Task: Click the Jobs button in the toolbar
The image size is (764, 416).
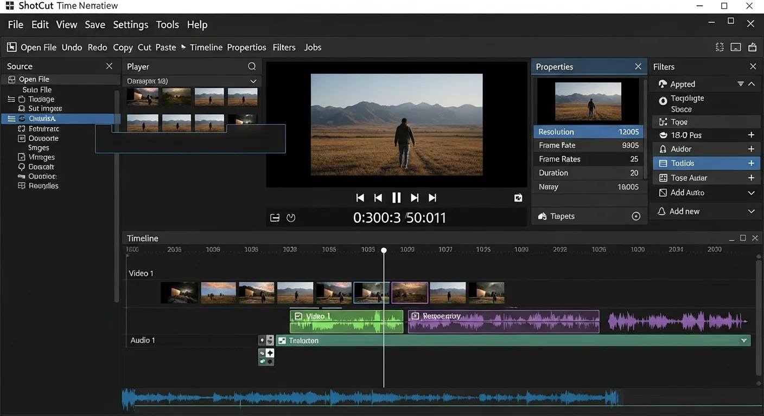Action: pos(313,48)
